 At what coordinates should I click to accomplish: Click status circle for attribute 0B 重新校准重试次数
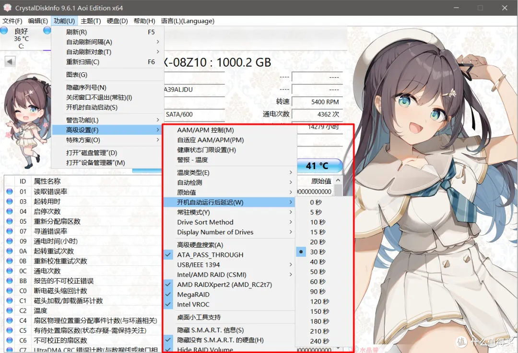10,261
